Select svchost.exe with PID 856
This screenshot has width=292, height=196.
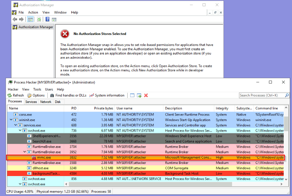(145, 179)
